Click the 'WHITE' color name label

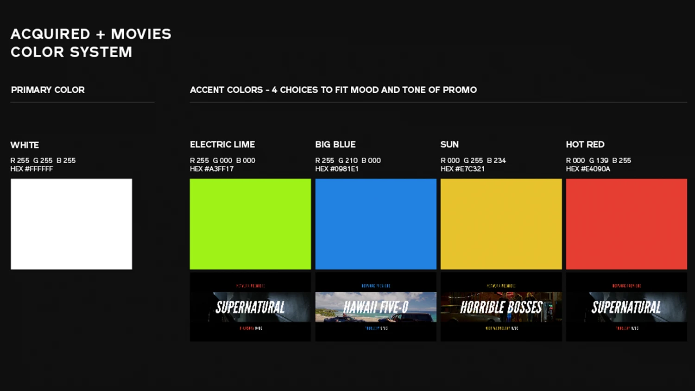25,145
